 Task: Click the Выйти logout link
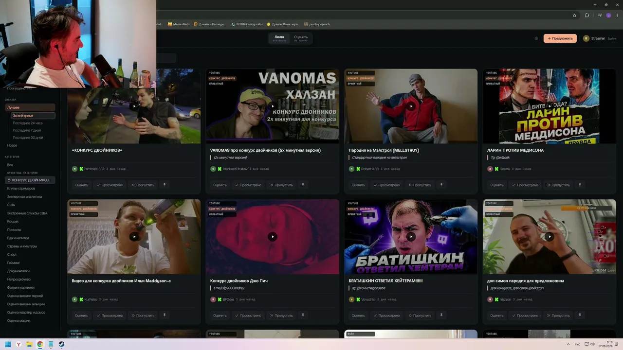click(612, 38)
